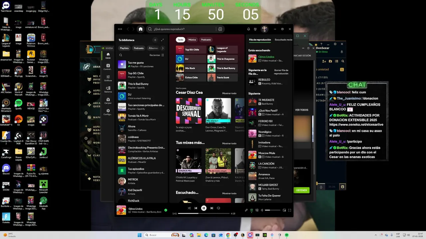Open the Spotify profile avatar menu
The width and height of the screenshot is (426, 239).
click(264, 29)
